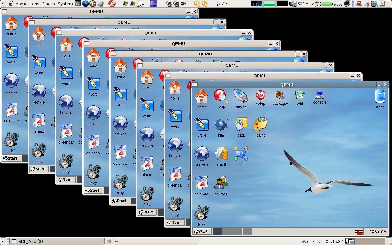Open the blue trash bin applet in the top panel
The width and height of the screenshot is (392, 245).
[374, 4]
